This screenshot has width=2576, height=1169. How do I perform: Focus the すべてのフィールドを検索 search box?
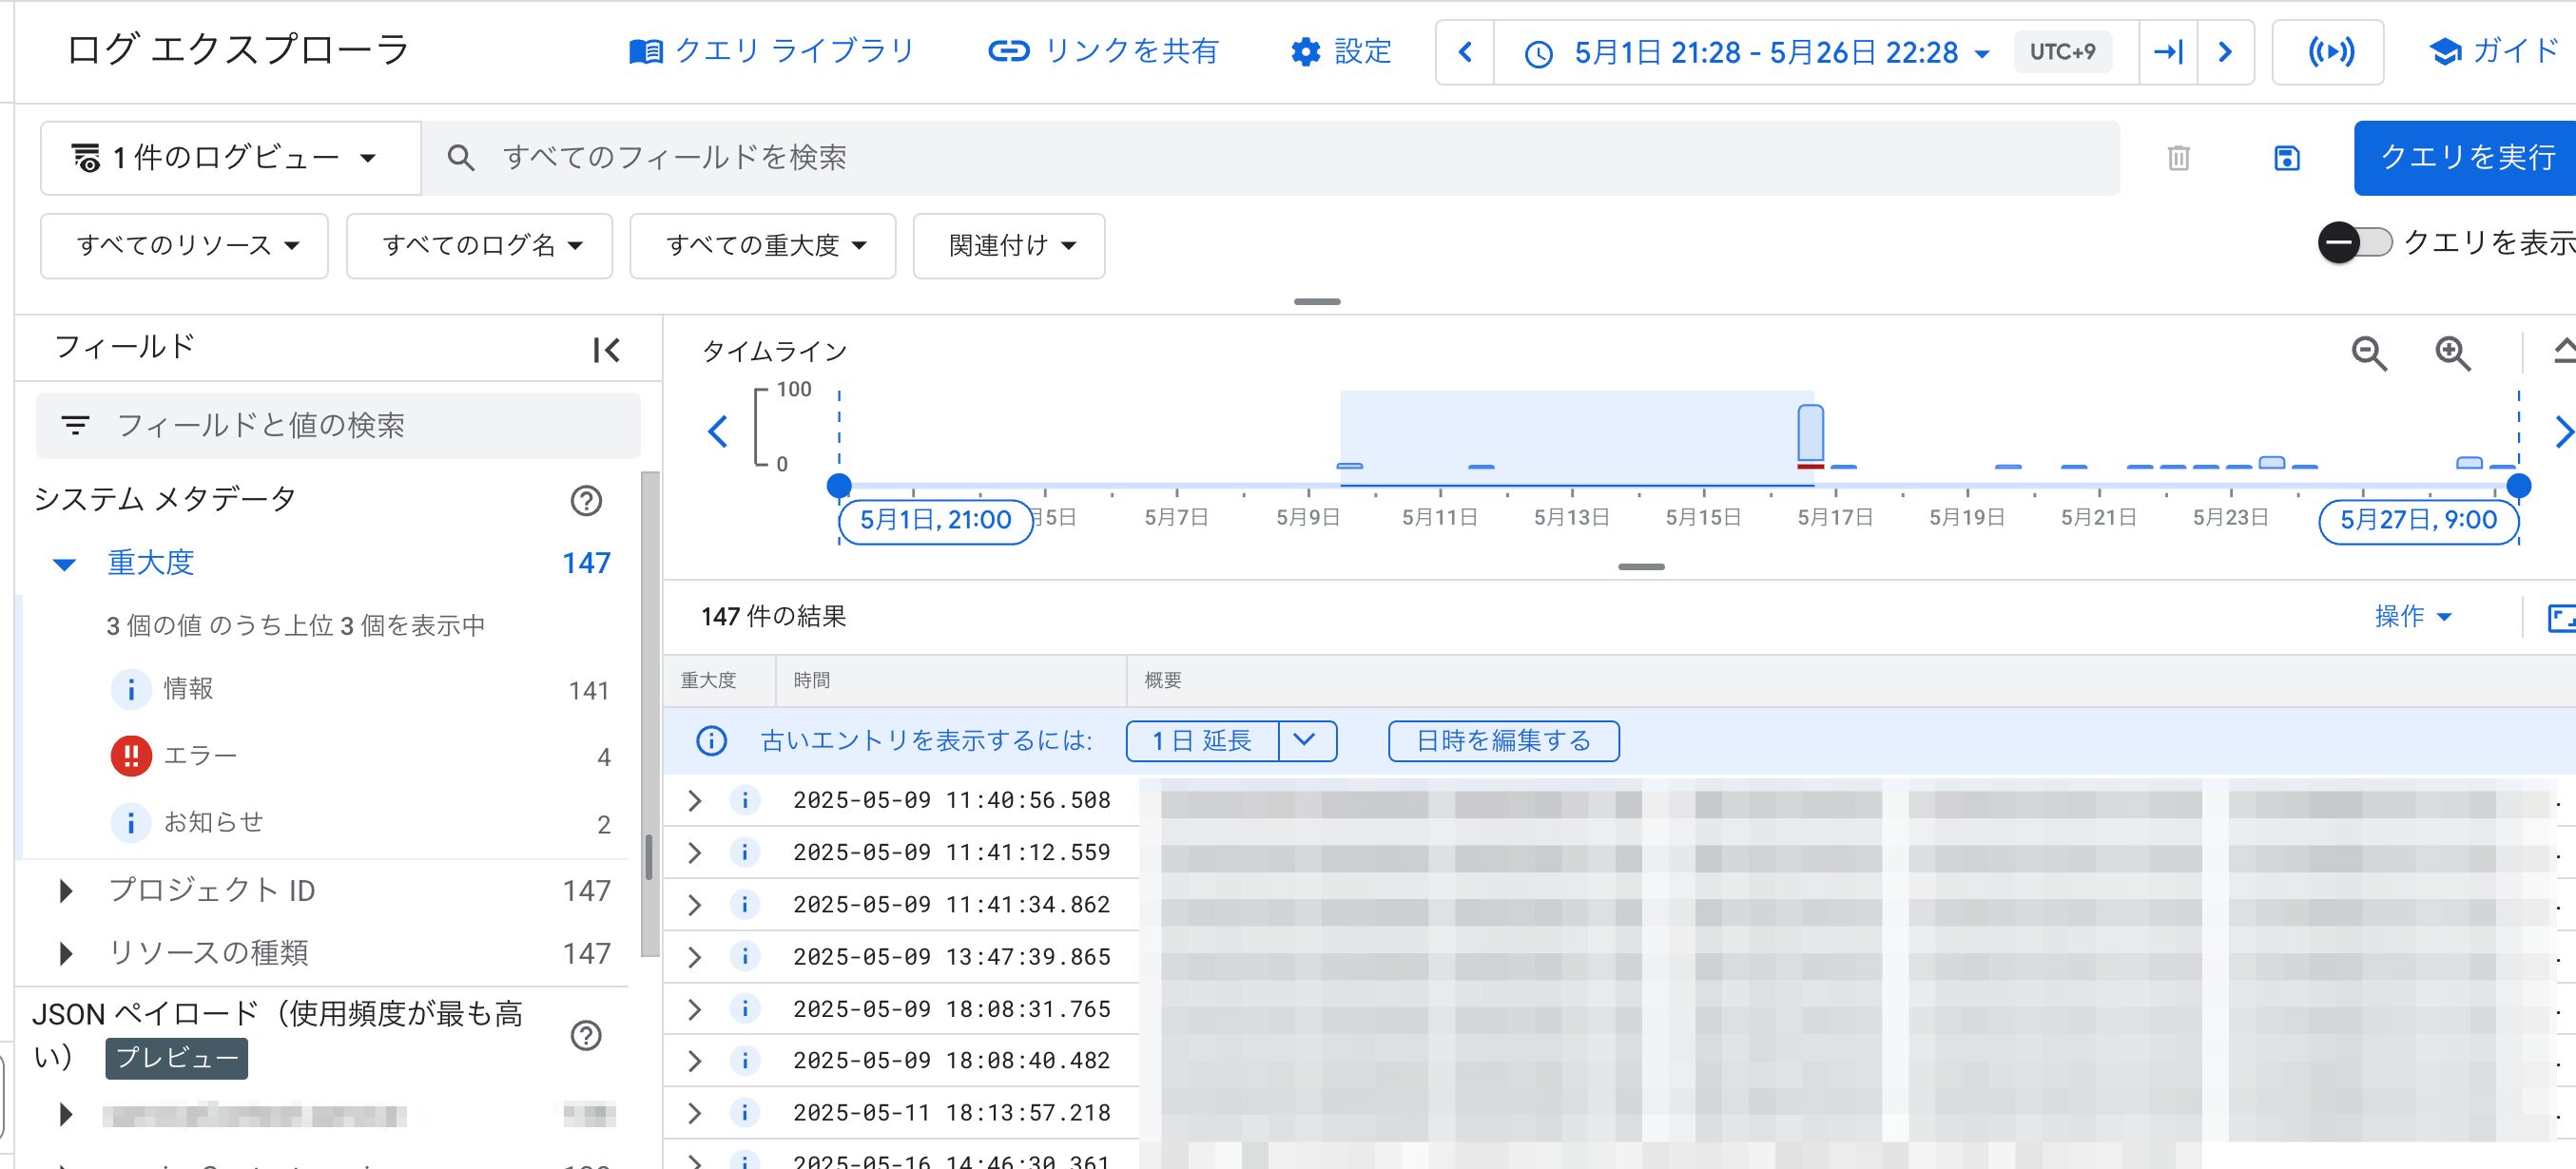1270,158
